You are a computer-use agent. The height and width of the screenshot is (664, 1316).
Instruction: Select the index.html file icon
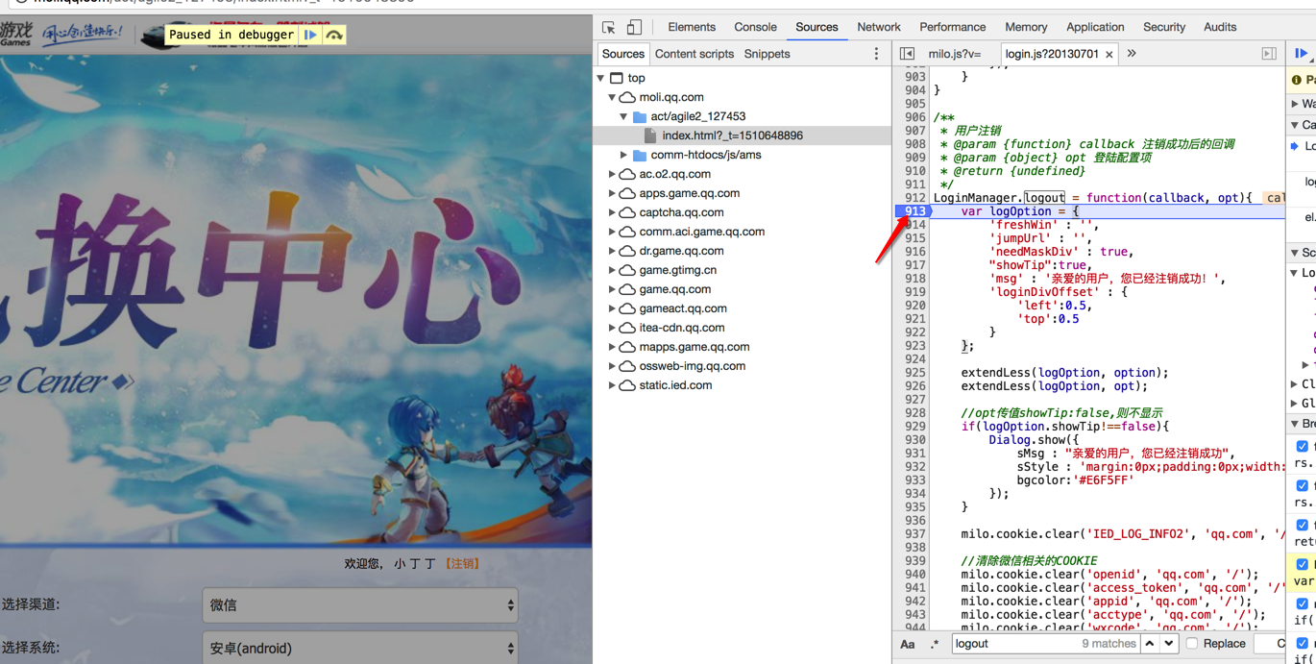(650, 135)
